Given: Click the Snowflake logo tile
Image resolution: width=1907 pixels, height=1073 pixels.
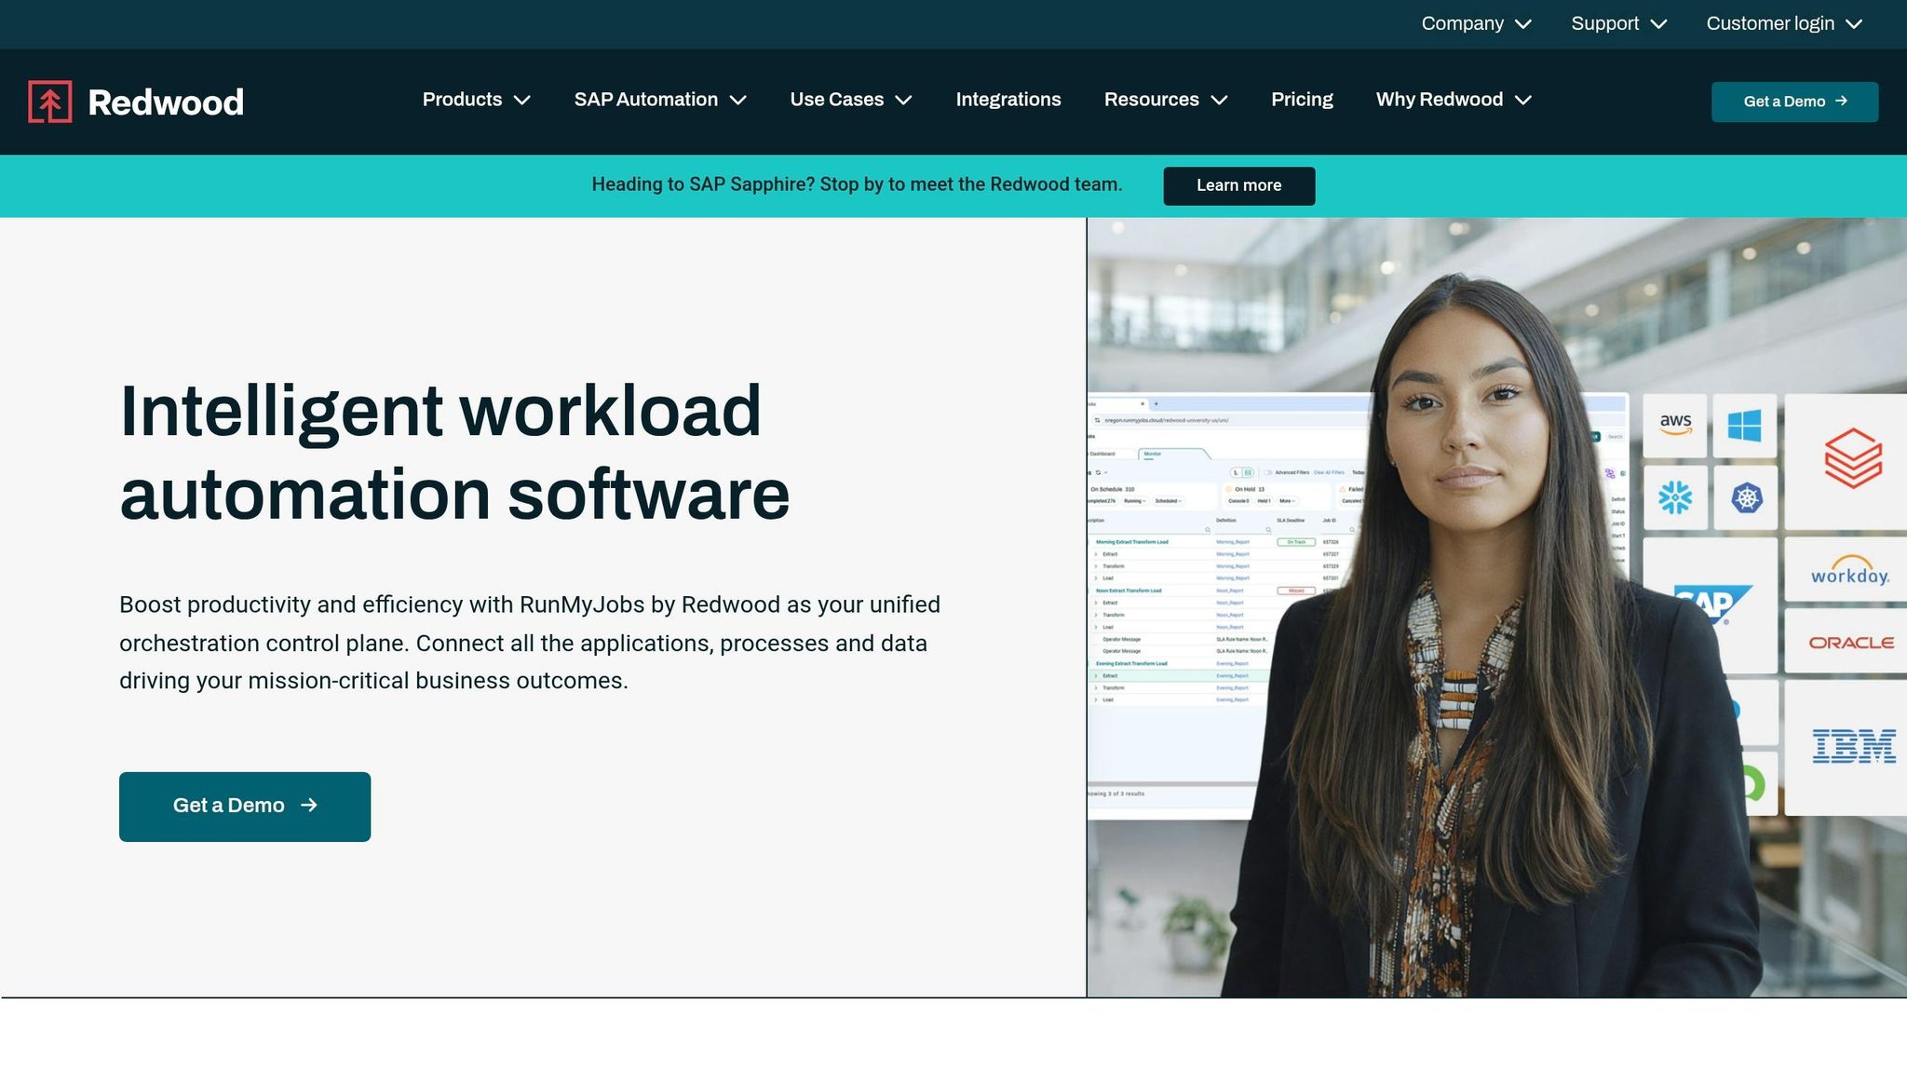Looking at the screenshot, I should (x=1675, y=497).
